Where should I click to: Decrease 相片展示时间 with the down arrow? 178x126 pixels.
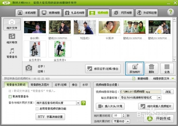(124, 117)
